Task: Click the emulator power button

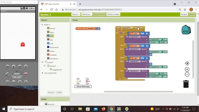Action: coord(26,66)
